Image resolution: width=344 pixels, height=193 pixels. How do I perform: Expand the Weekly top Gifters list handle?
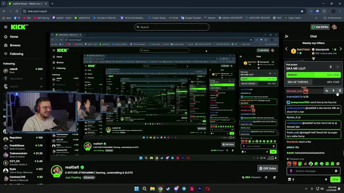point(313,58)
